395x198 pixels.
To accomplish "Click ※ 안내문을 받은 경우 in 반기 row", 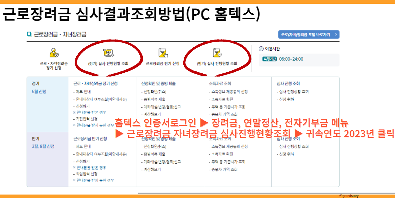I will 90,168.
